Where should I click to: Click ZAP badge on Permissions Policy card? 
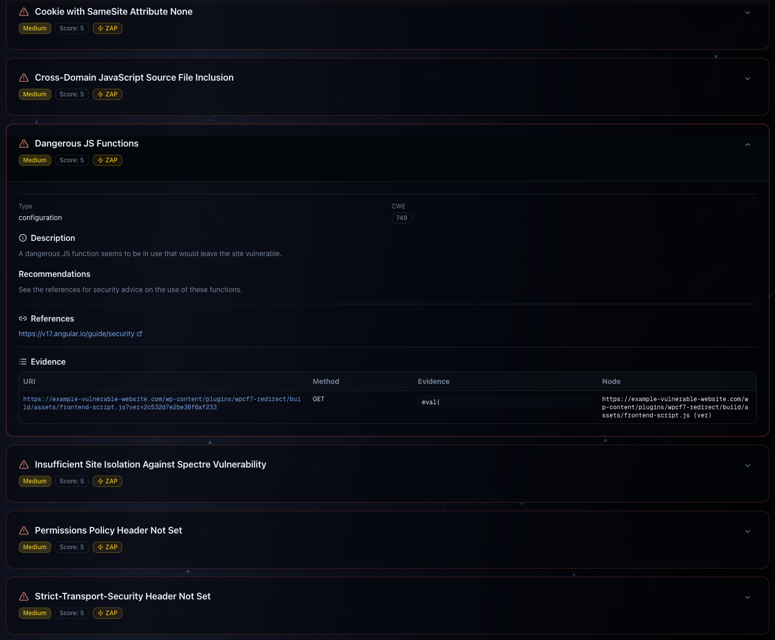[x=108, y=547]
